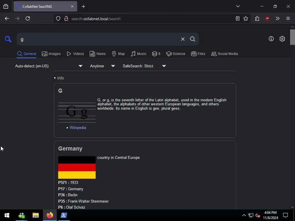Toggle reader view in address bar
This screenshot has height=221, width=295.
click(238, 18)
